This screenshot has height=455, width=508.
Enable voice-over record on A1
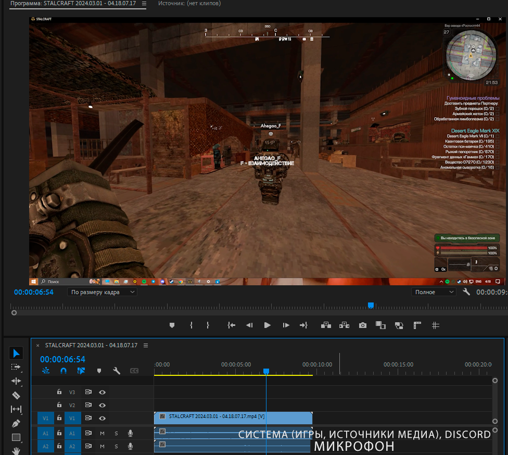tap(130, 433)
